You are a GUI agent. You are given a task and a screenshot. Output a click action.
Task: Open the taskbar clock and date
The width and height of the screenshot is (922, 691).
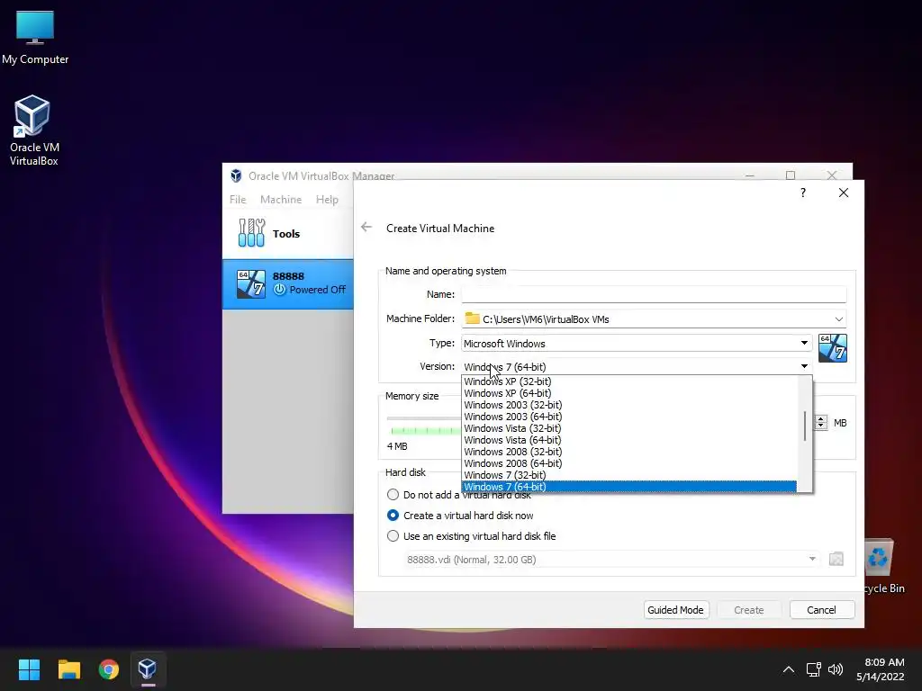(x=881, y=669)
